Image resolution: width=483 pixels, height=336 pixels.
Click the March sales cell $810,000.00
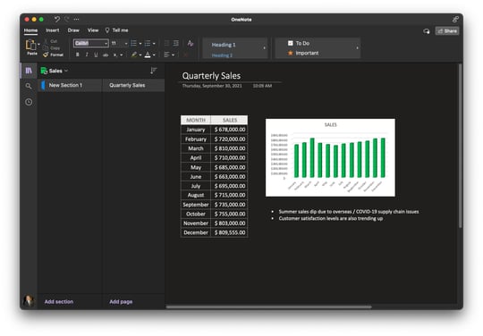pos(230,148)
